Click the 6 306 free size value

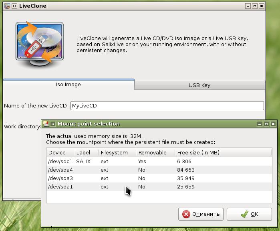point(184,162)
